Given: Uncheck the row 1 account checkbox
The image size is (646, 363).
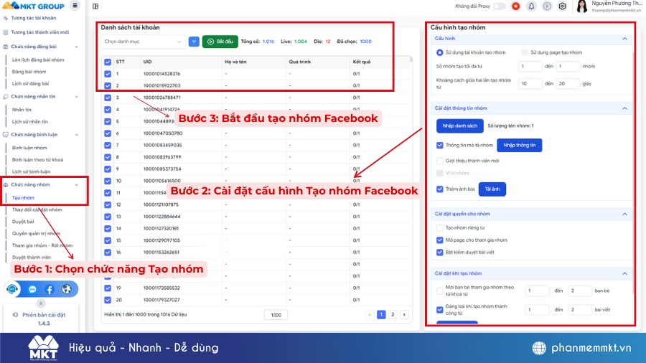Looking at the screenshot, I should [108, 74].
